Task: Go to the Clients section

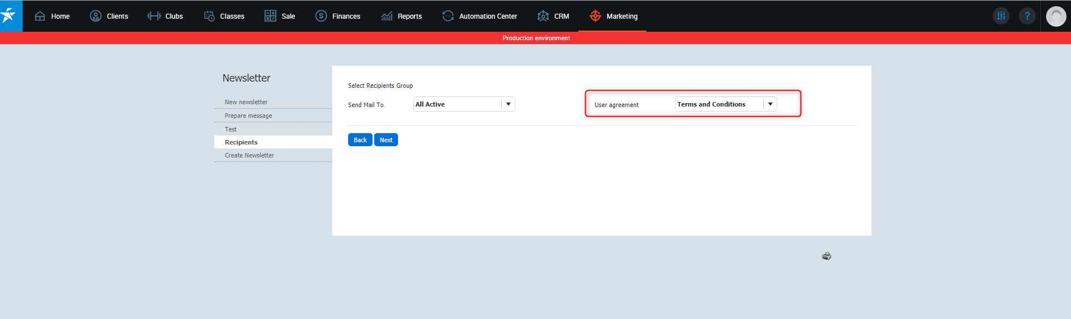Action: (x=109, y=16)
